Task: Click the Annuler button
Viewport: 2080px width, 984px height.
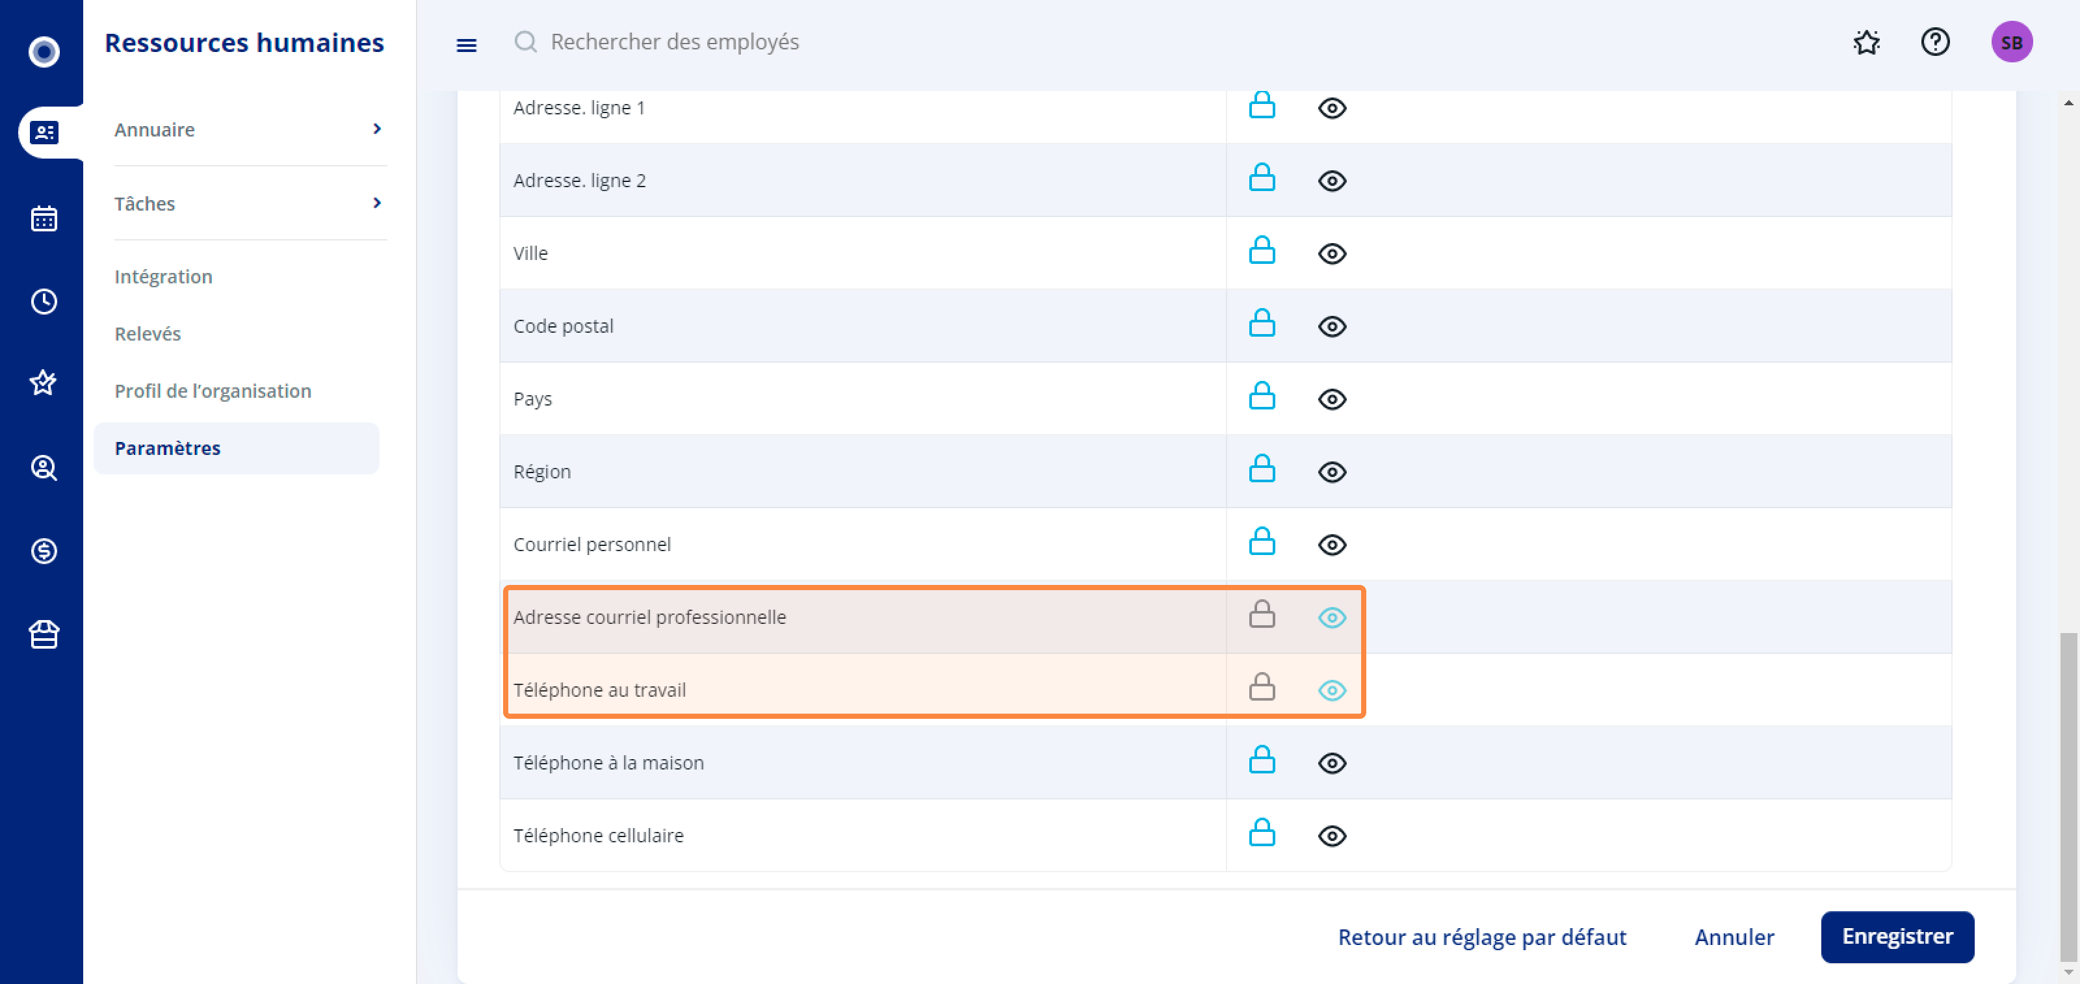Action: coord(1734,937)
